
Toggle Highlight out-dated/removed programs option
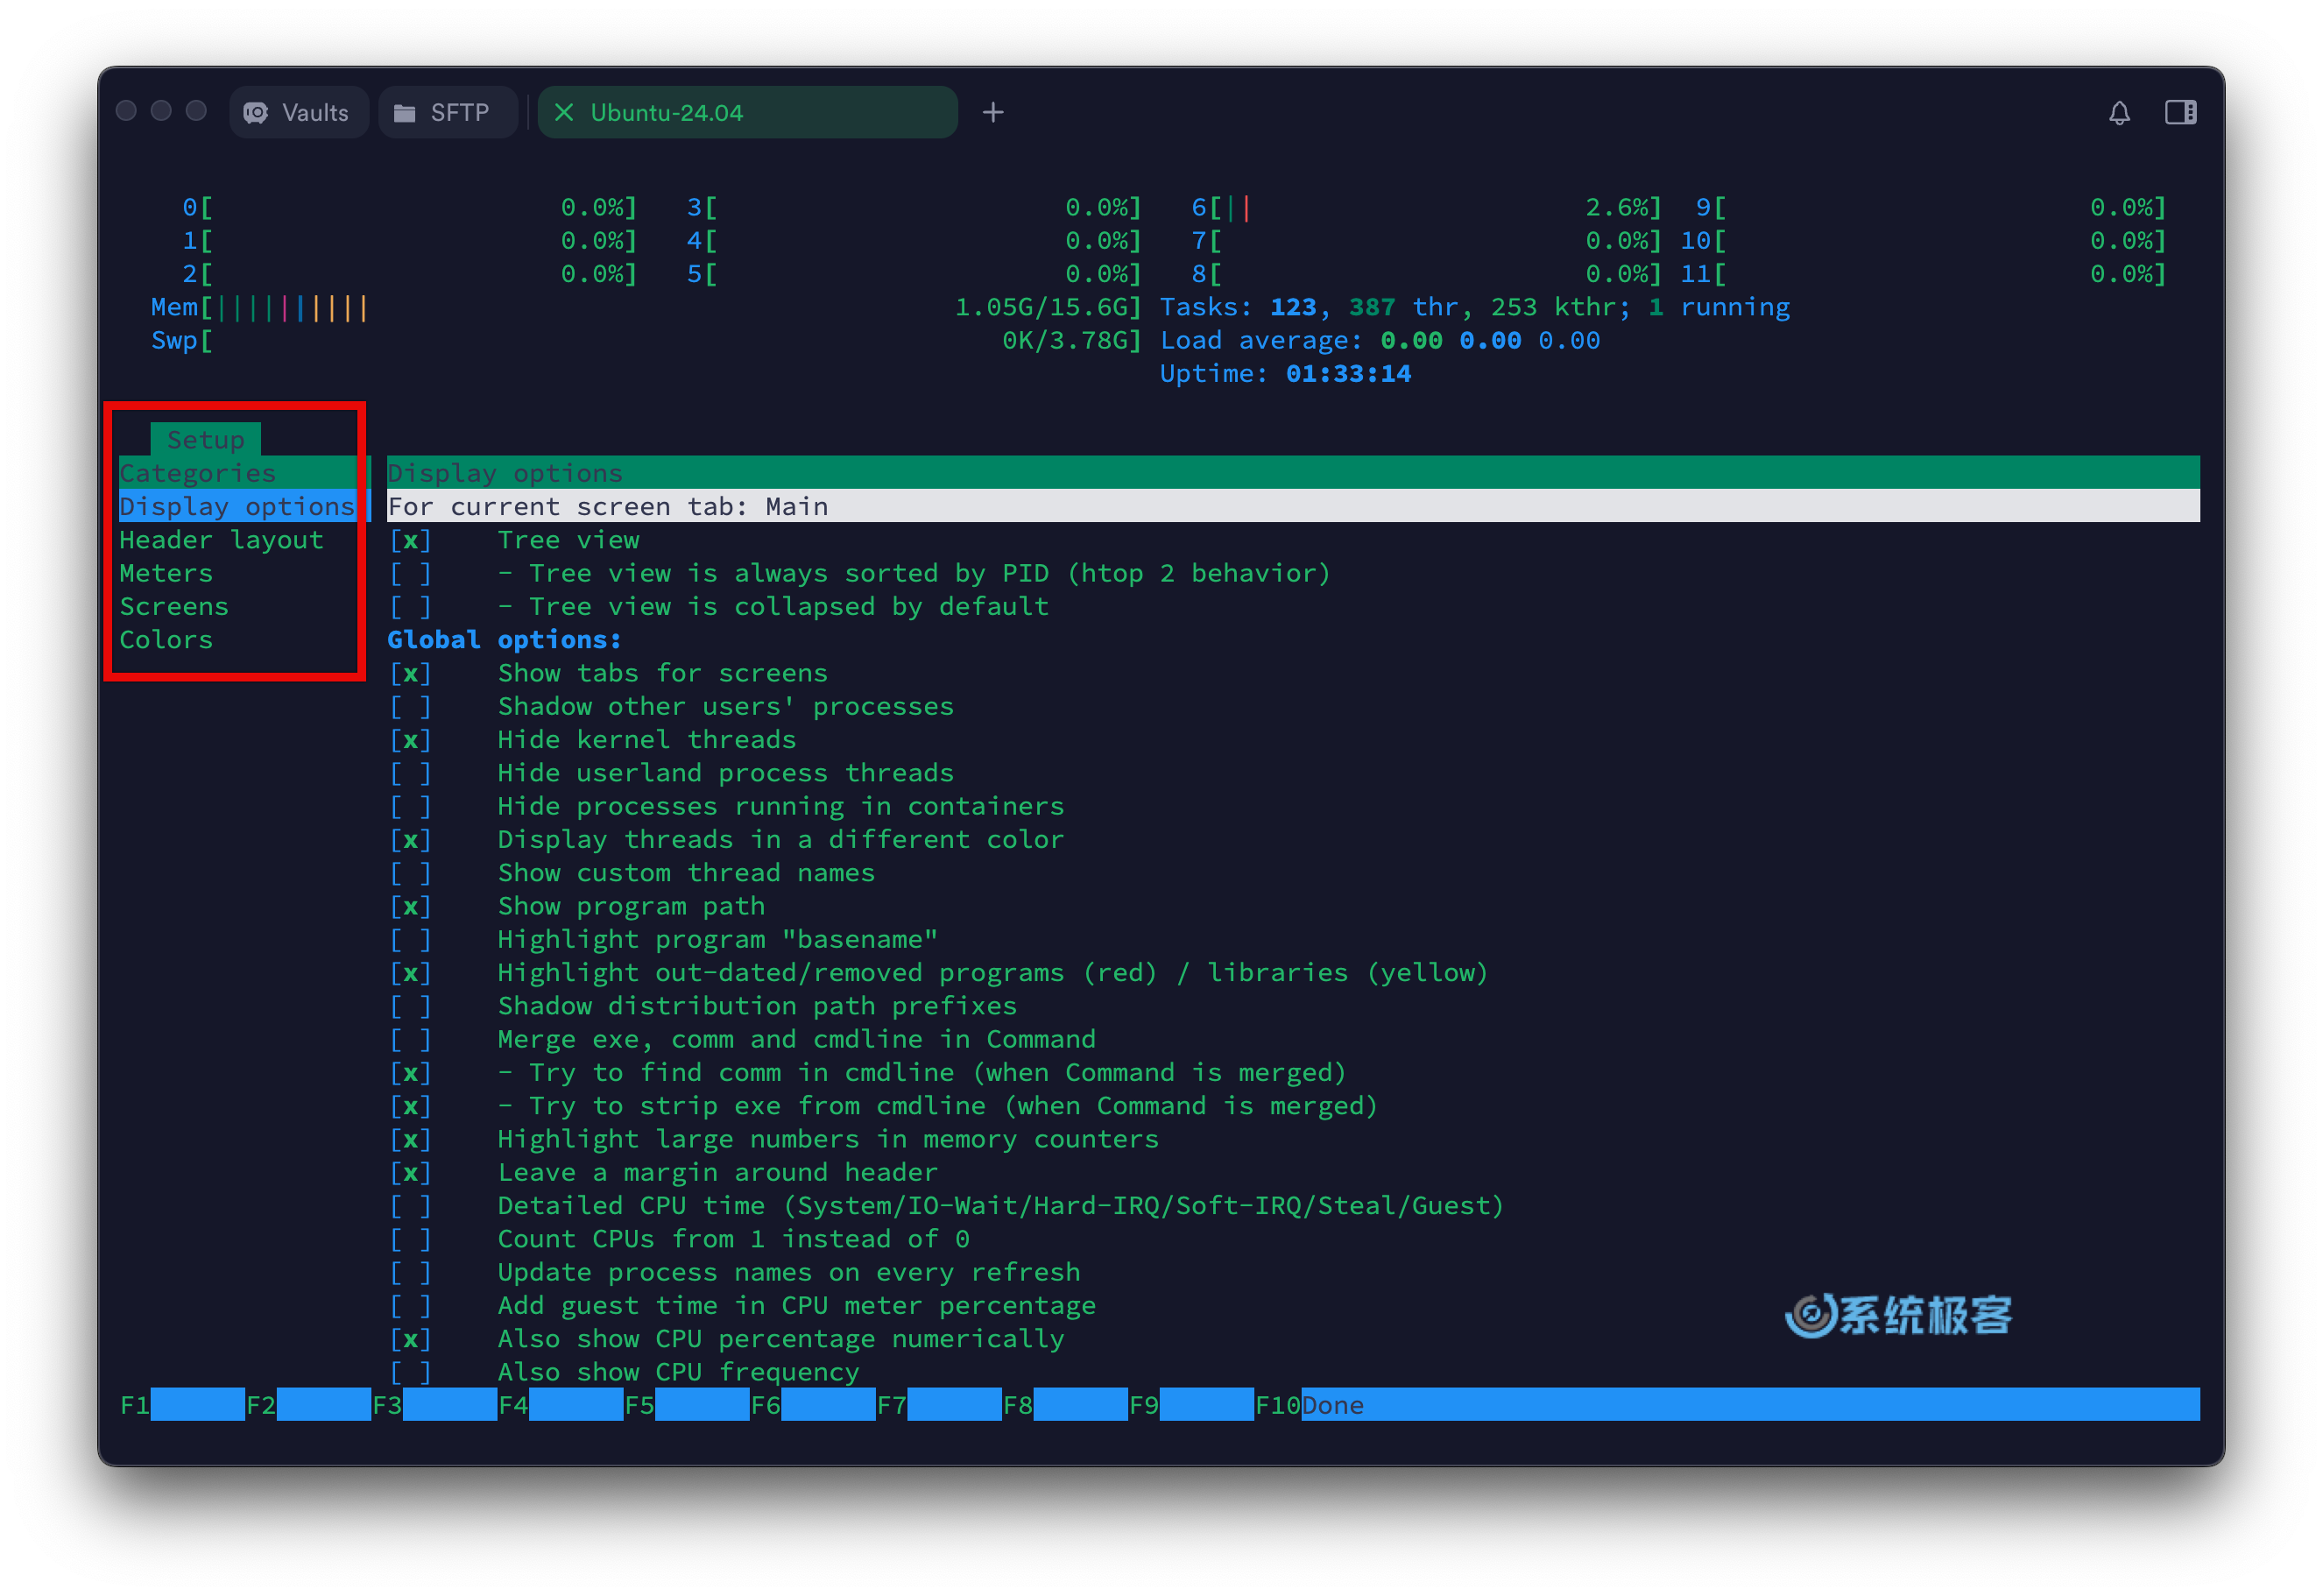[x=410, y=972]
